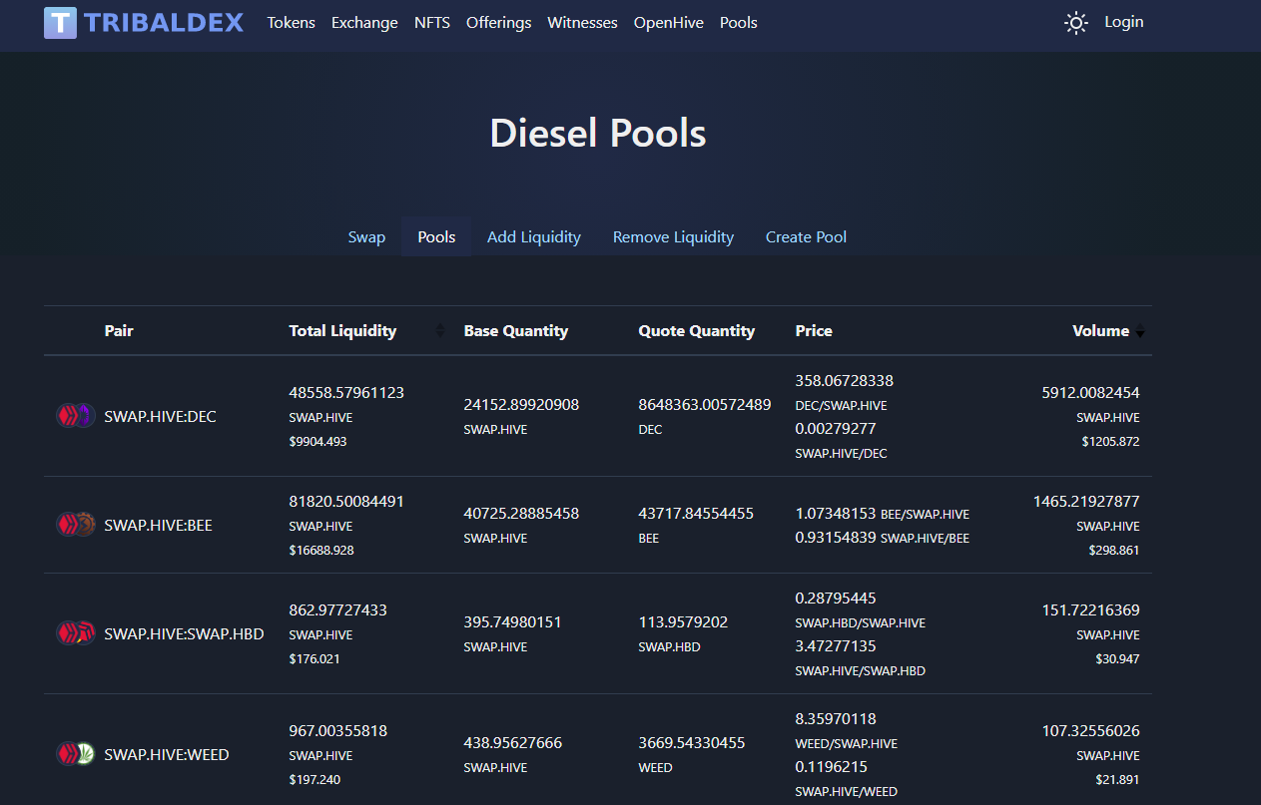This screenshot has height=805, width=1261.
Task: Click the Diesel Pools page heading
Action: 598,133
